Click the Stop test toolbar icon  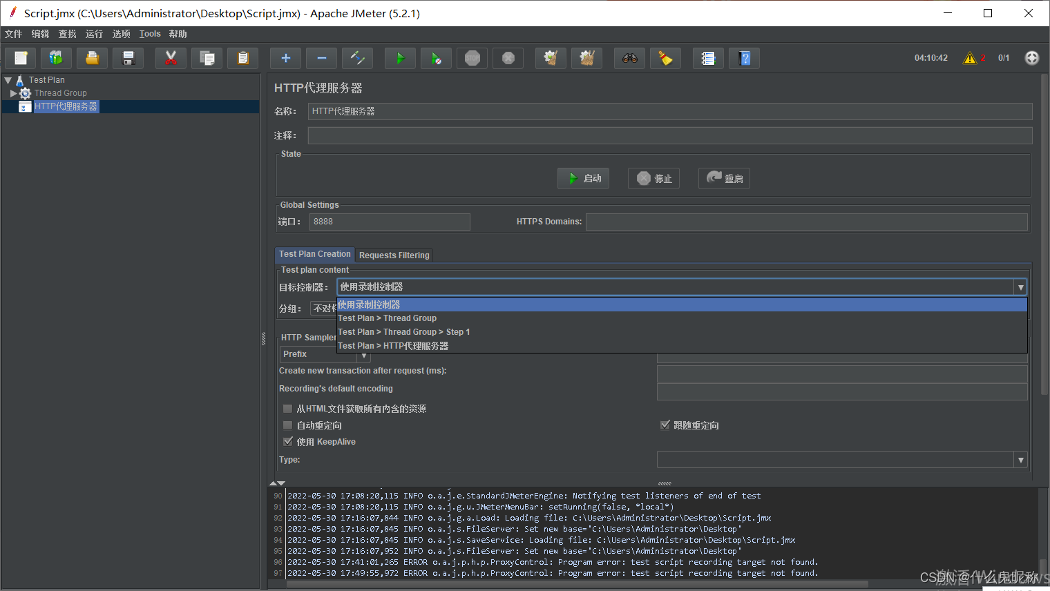pyautogui.click(x=472, y=58)
